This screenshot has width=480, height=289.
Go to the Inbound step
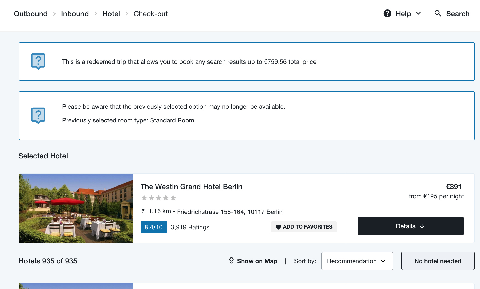coord(75,14)
